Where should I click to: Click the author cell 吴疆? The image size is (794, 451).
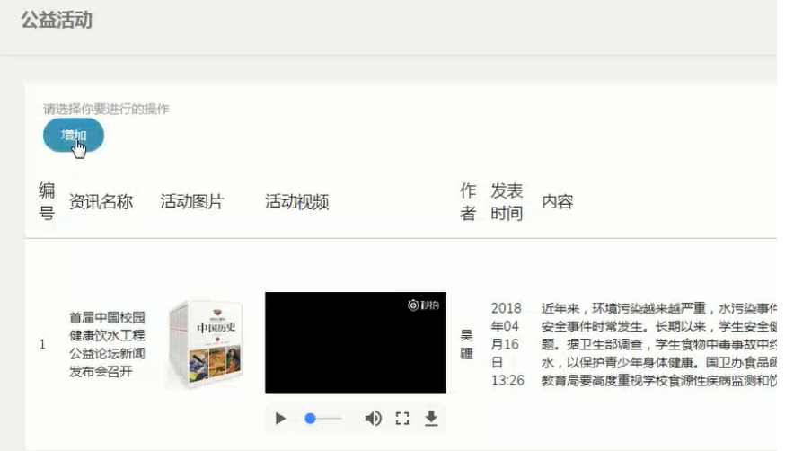pos(466,345)
